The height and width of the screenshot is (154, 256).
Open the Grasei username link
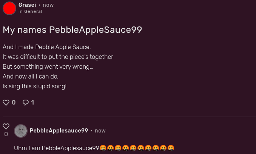[x=27, y=5]
